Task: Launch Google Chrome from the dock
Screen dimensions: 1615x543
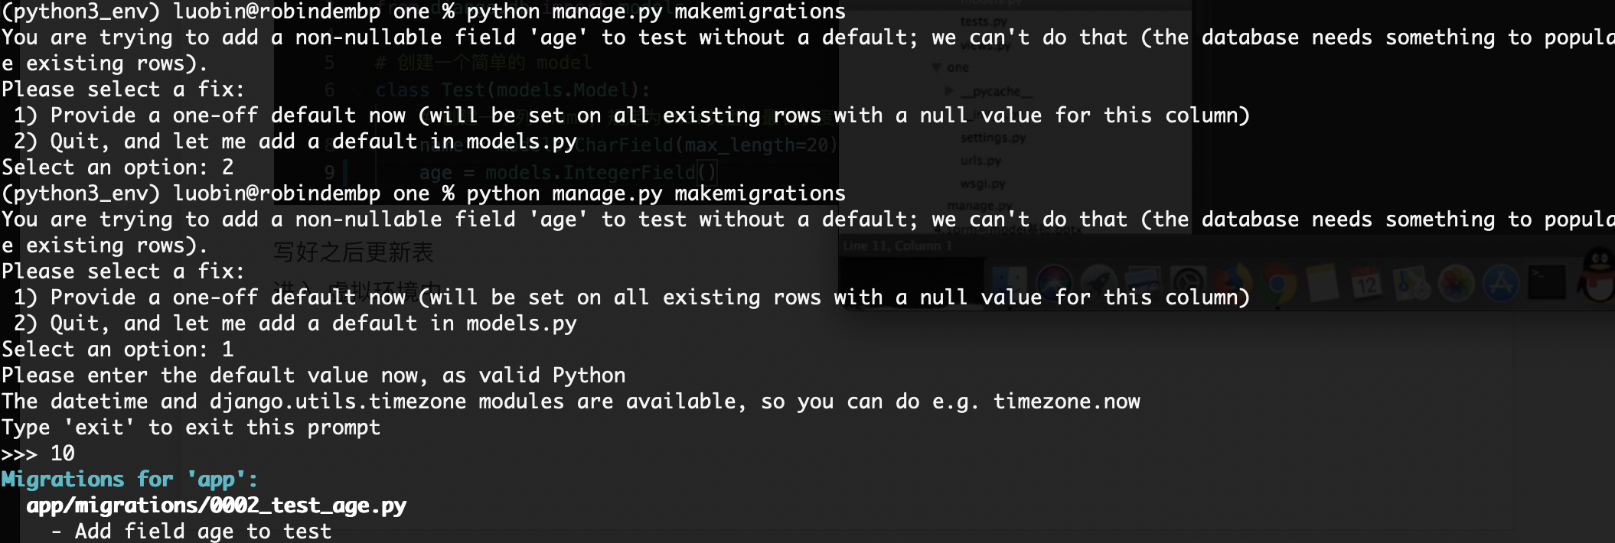Action: (1279, 284)
